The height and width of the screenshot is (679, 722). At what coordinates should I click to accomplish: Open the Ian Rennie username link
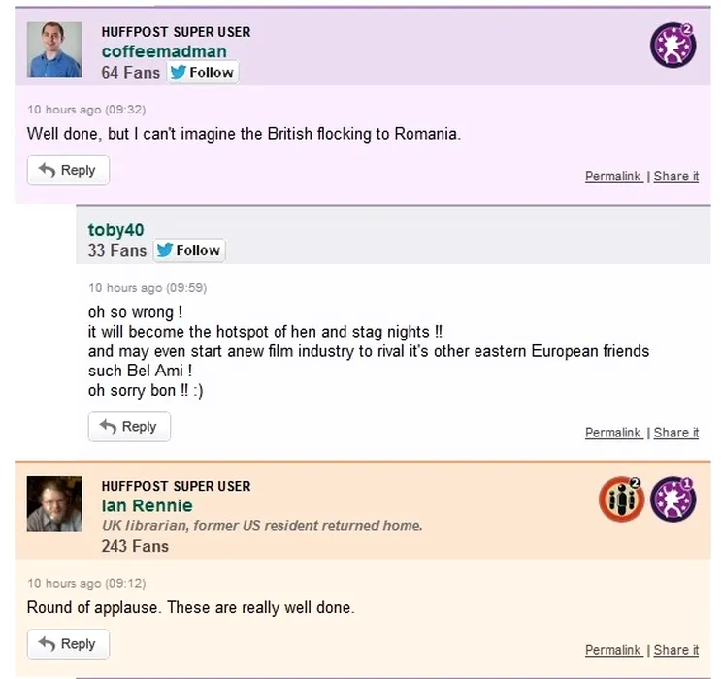(147, 505)
